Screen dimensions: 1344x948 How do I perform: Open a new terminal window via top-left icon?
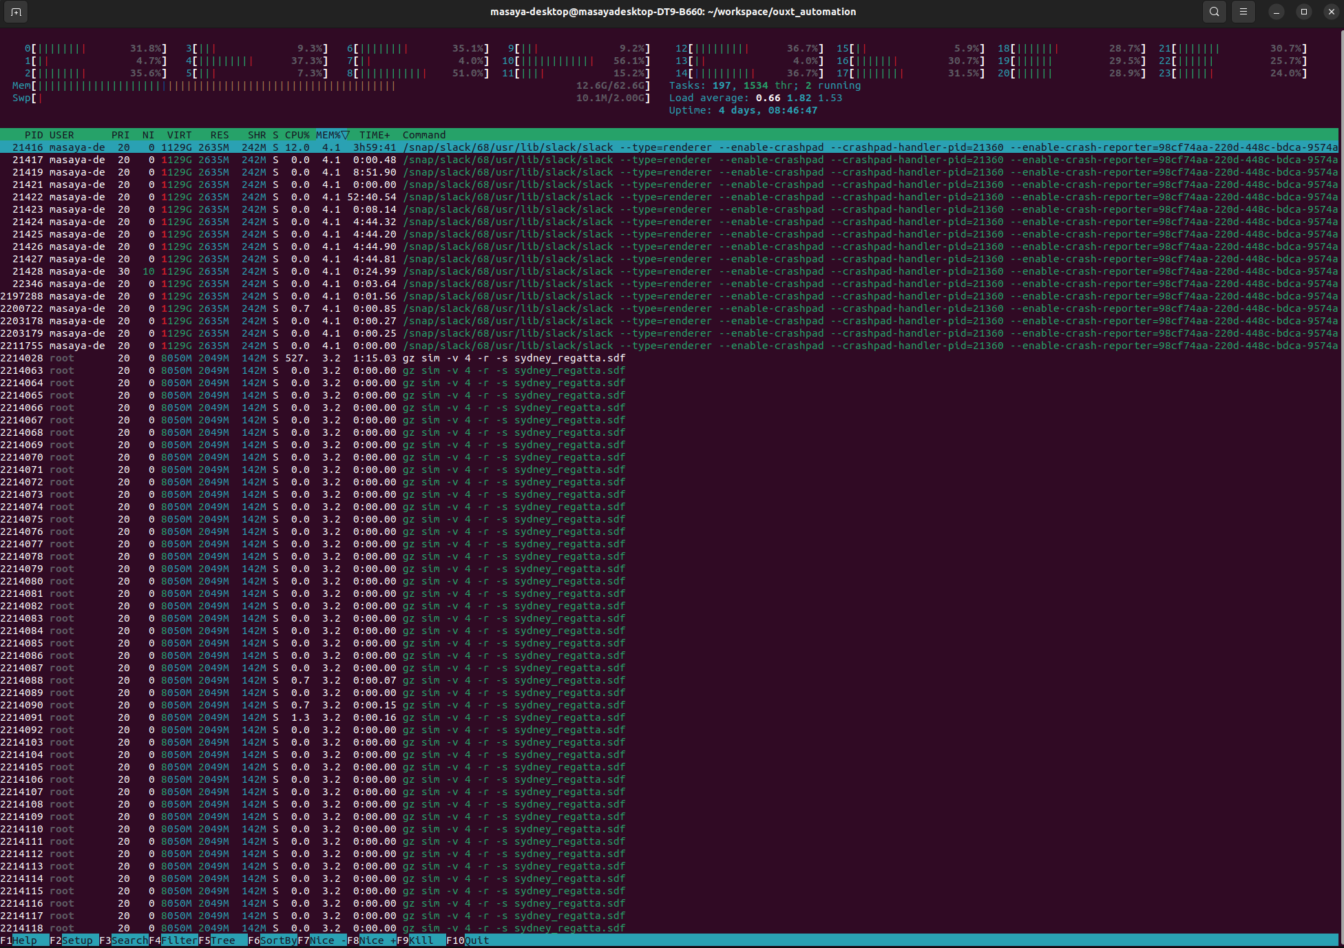15,12
